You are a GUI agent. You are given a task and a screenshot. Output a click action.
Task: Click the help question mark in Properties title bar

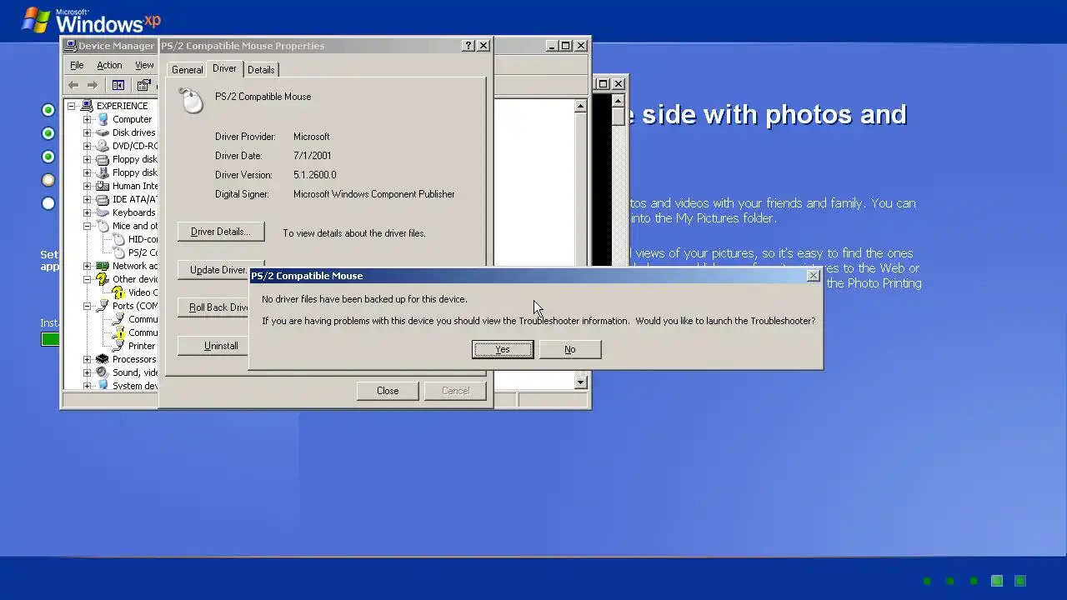pyautogui.click(x=468, y=46)
